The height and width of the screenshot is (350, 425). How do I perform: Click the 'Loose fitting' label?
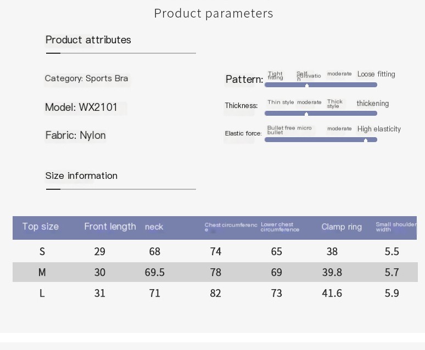(x=376, y=74)
